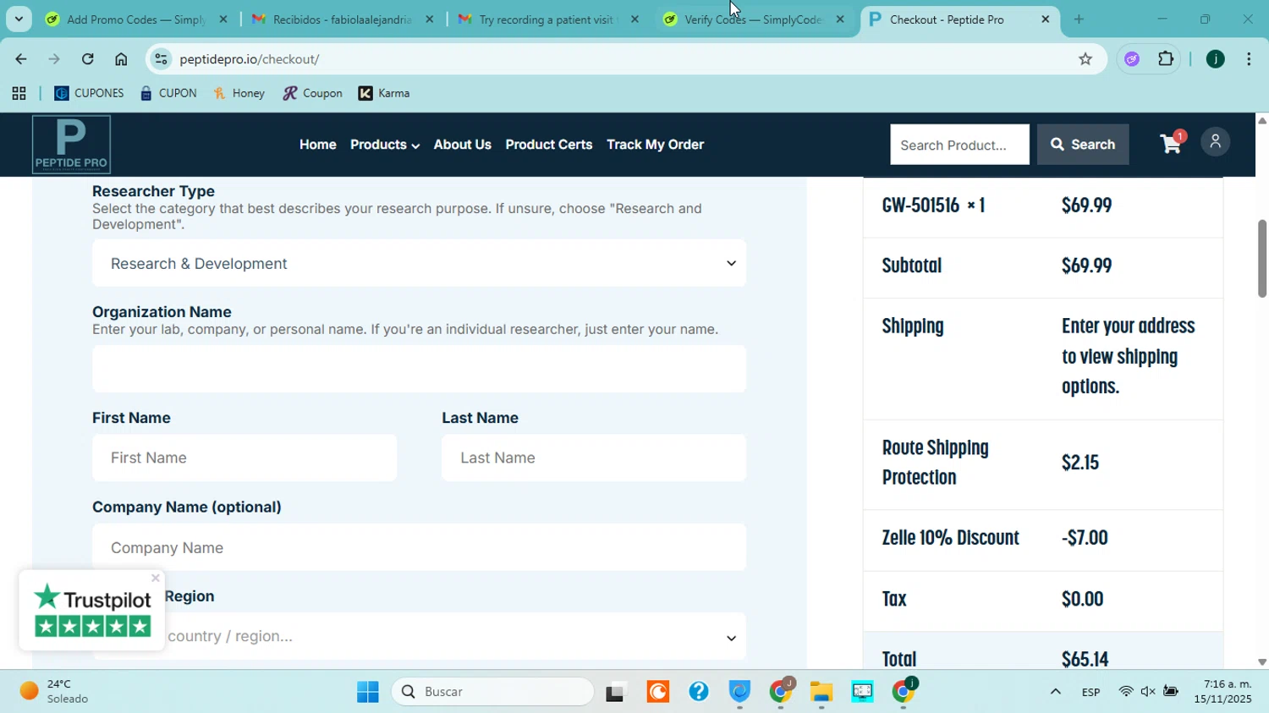Click the ESP language indicator
Viewport: 1269px width, 713px height.
1090,692
